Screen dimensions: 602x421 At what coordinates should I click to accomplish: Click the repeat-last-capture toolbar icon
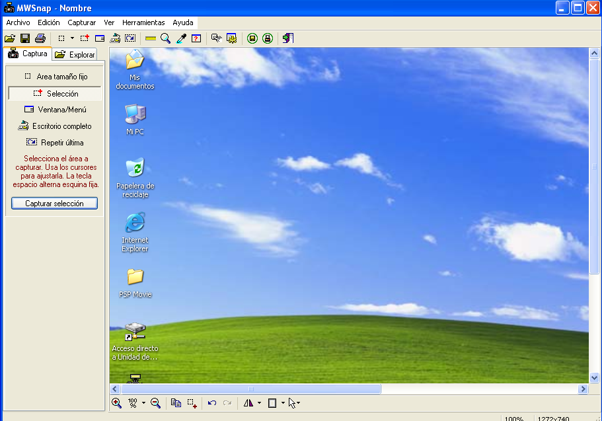[x=130, y=38]
